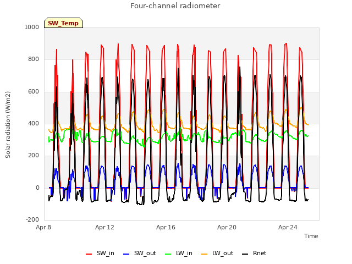Click the Apr 16 tick label
Screen dimensions: 352x264
click(x=166, y=227)
